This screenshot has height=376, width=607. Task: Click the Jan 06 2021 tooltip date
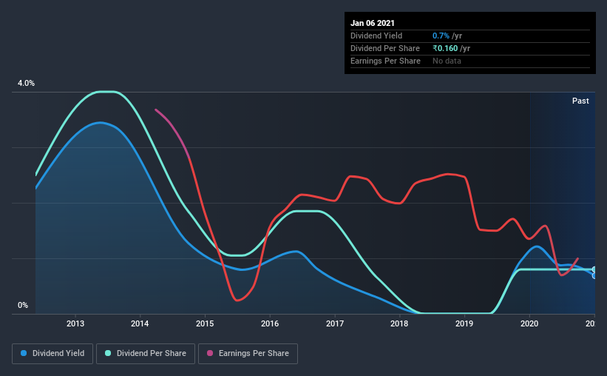click(373, 23)
